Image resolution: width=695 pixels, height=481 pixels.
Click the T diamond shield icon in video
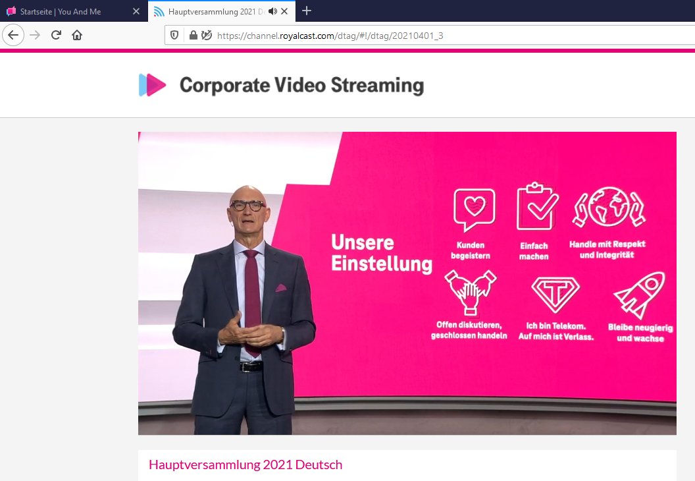555,295
